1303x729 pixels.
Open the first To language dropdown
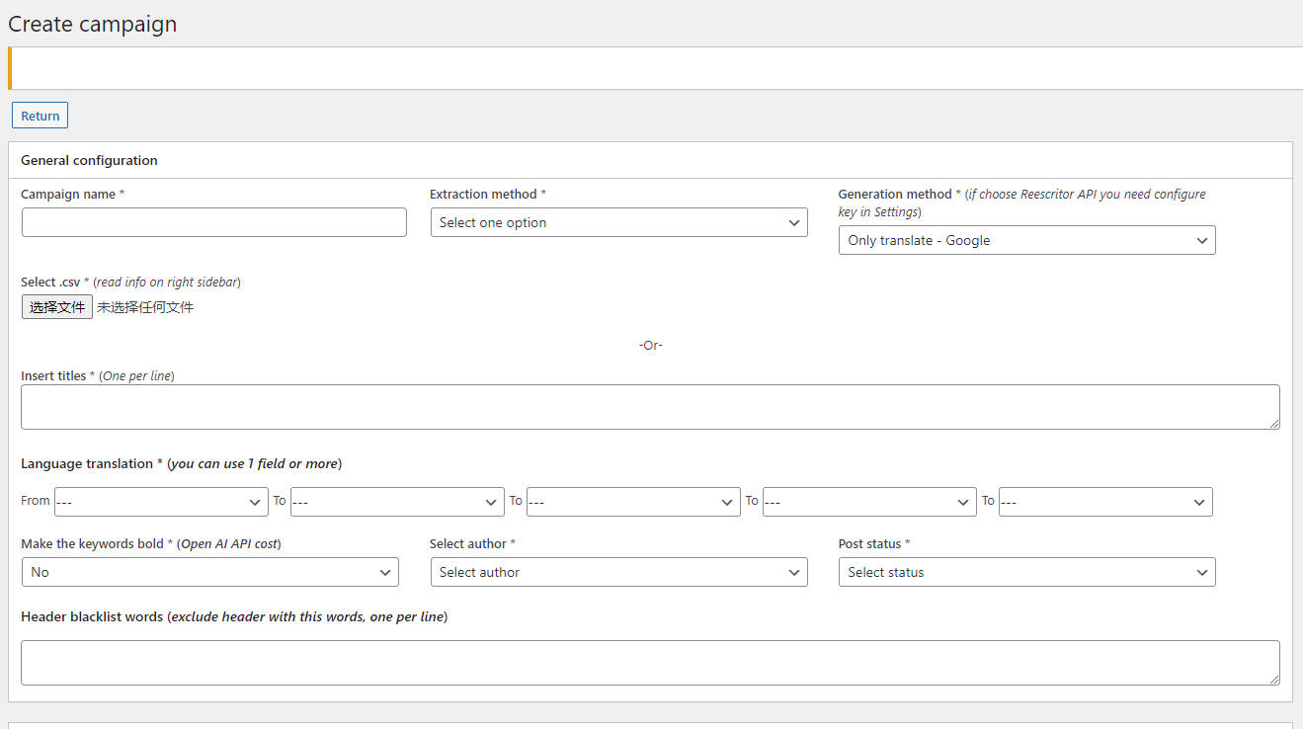[x=397, y=502]
